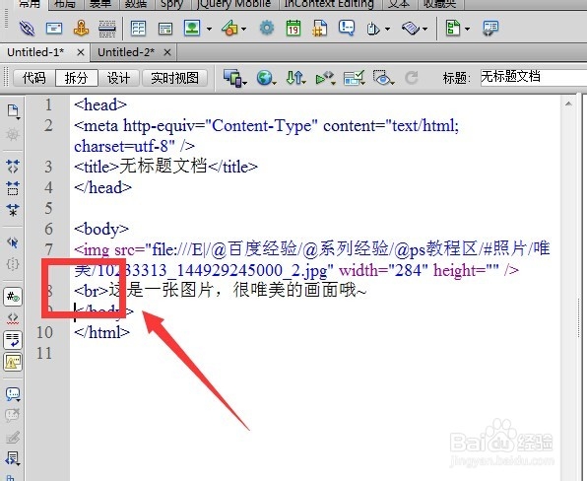Viewport: 587px width, 481px height.
Task: Expand the Script dropdown arrow
Action: [424, 29]
